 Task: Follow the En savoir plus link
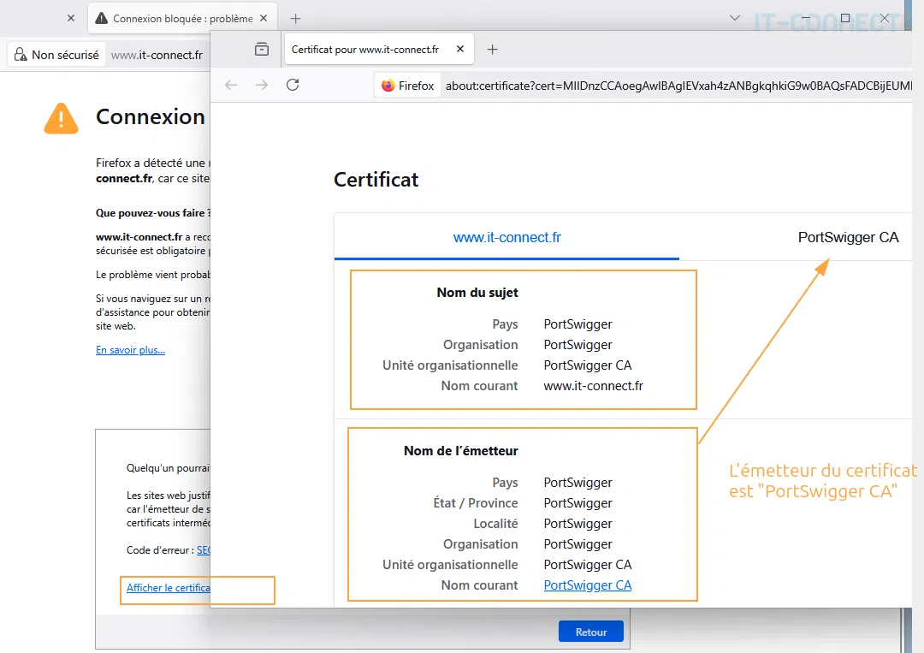click(x=130, y=350)
